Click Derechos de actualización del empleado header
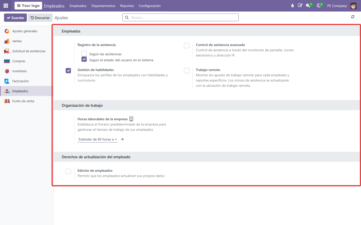The image size is (361, 225). point(96,157)
